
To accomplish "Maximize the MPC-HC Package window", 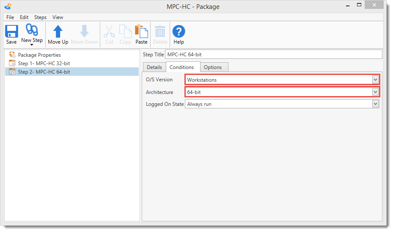I will (359, 5).
